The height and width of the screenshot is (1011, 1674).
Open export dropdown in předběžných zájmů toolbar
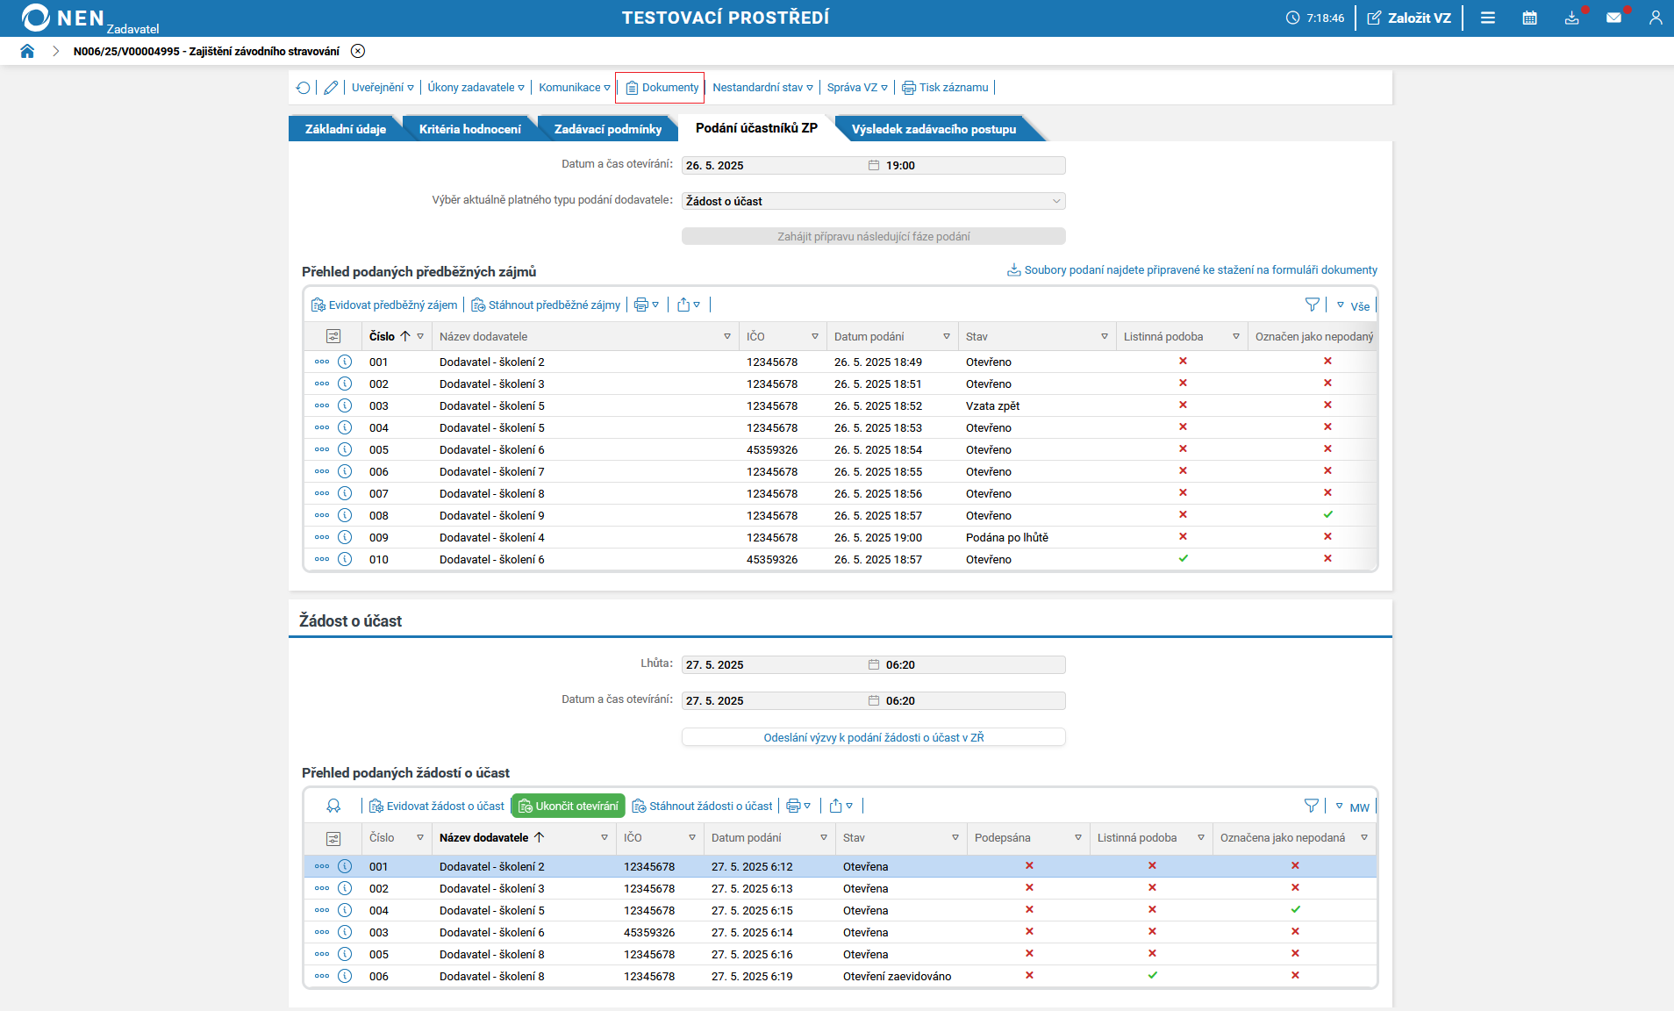click(689, 305)
